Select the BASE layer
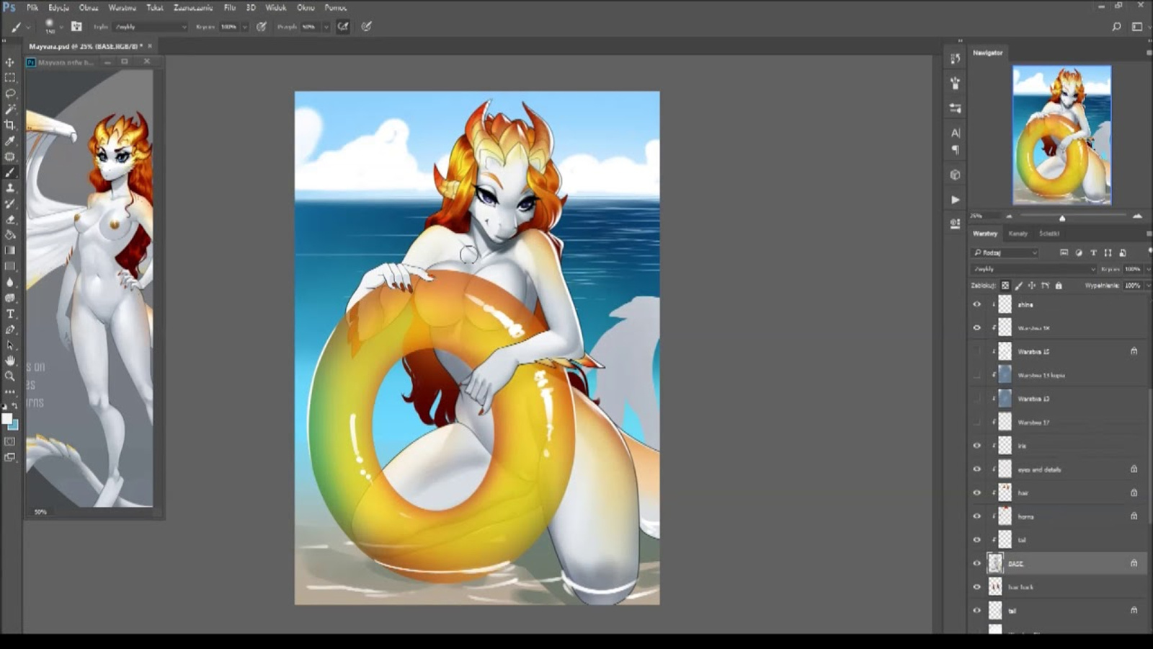The width and height of the screenshot is (1153, 649). [1045, 563]
